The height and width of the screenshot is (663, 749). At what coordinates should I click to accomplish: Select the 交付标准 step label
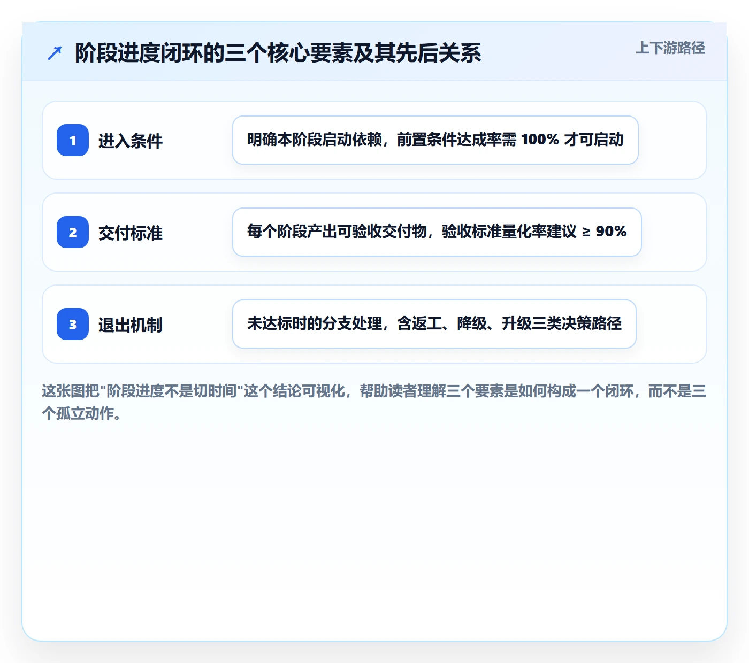(x=131, y=233)
